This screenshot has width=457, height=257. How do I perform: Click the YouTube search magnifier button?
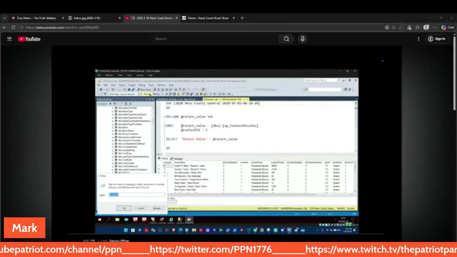click(286, 39)
